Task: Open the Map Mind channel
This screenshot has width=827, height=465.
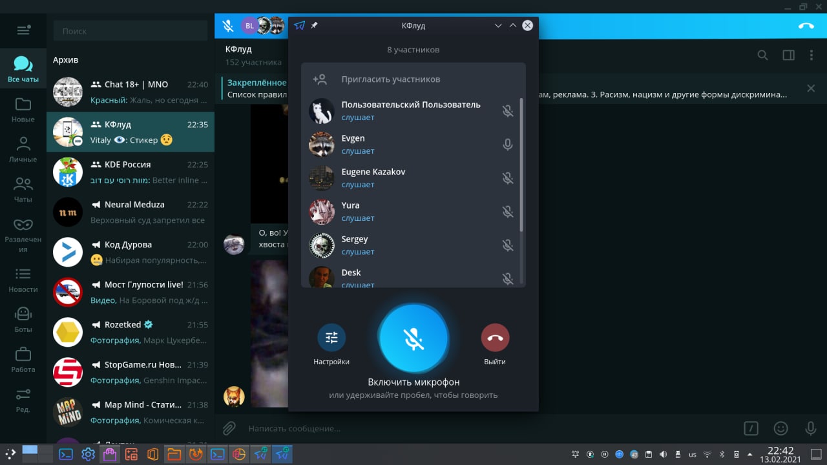Action: click(x=131, y=412)
